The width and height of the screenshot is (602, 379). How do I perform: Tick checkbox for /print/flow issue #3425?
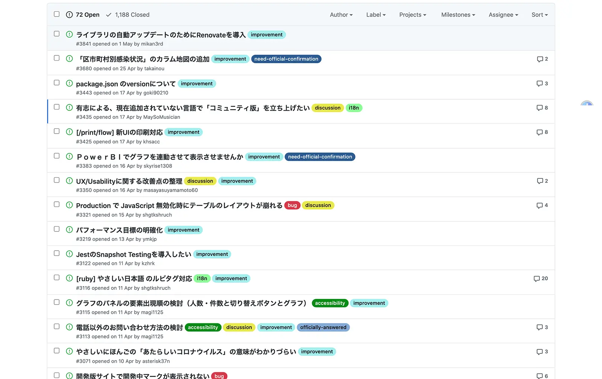pyautogui.click(x=56, y=131)
